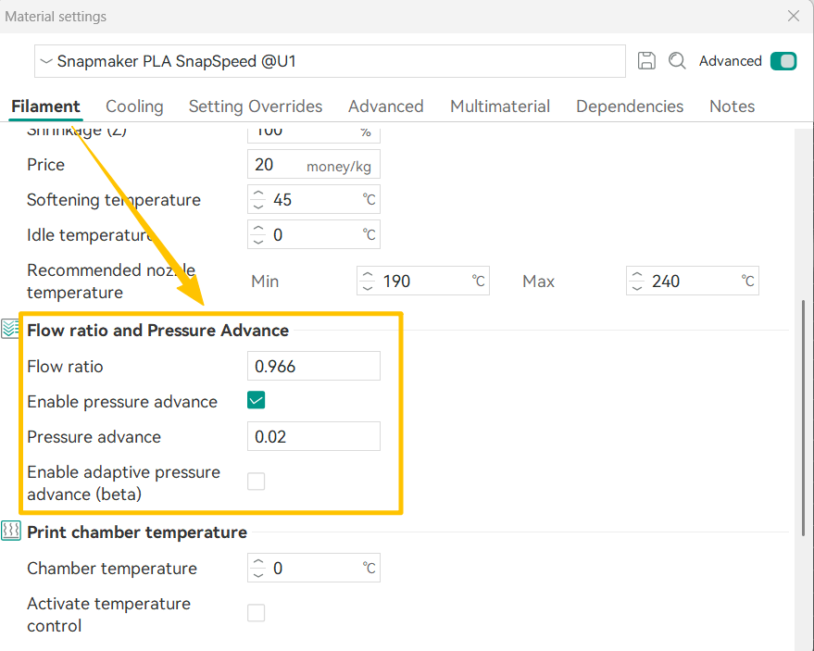Image resolution: width=814 pixels, height=651 pixels.
Task: Click the Flow ratio input field
Action: (x=314, y=367)
